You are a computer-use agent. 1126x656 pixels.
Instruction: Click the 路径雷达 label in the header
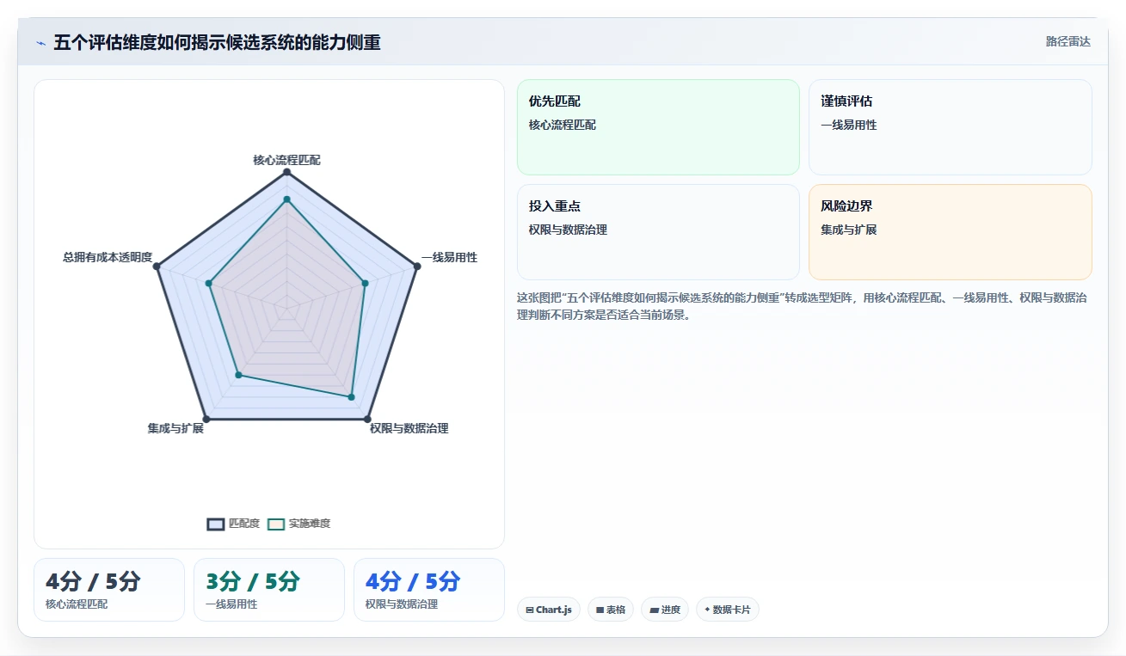tap(1068, 41)
